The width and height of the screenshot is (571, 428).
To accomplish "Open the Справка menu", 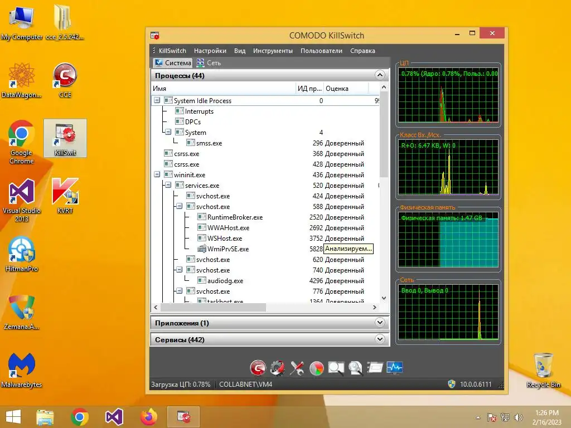I will (x=362, y=51).
